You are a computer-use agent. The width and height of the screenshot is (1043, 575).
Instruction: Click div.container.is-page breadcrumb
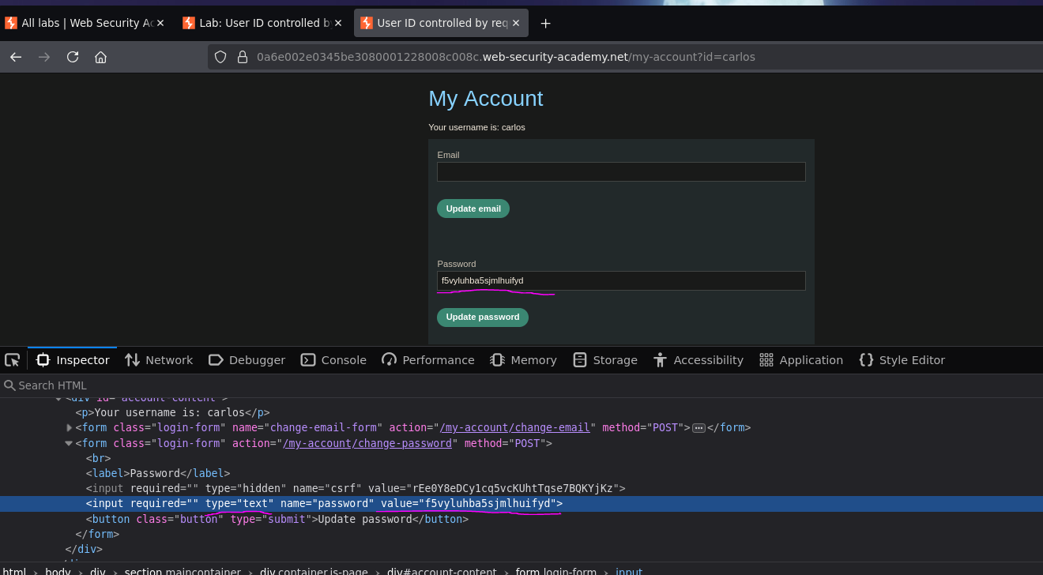tap(314, 571)
